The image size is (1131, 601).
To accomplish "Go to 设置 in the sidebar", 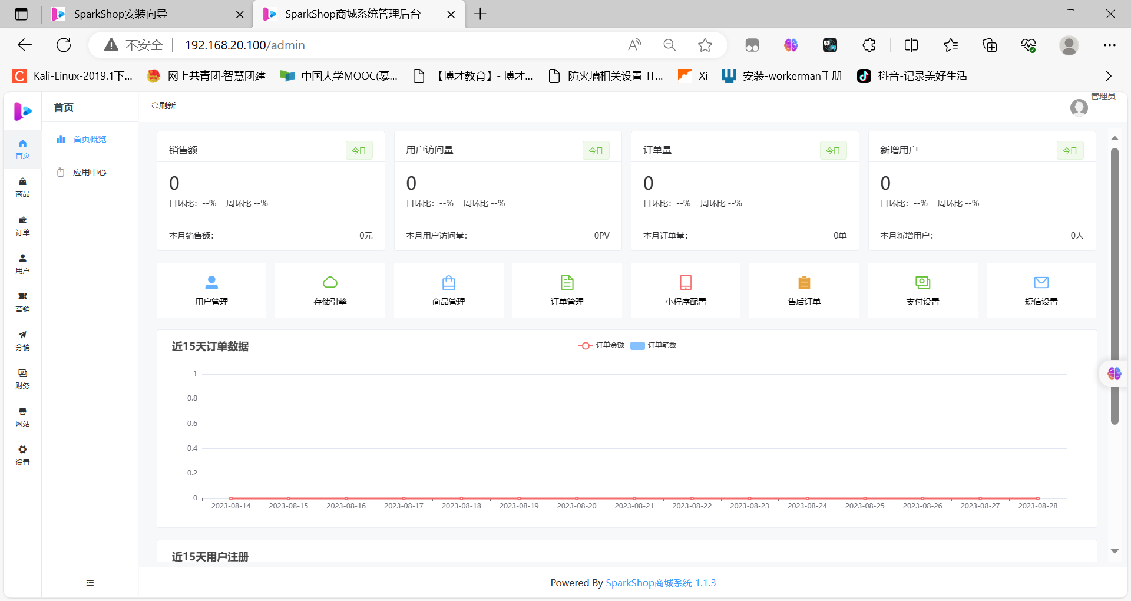I will click(22, 455).
